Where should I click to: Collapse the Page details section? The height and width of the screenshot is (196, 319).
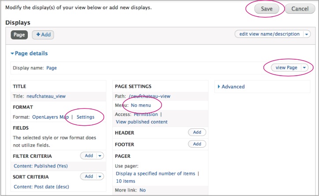pos(29,53)
